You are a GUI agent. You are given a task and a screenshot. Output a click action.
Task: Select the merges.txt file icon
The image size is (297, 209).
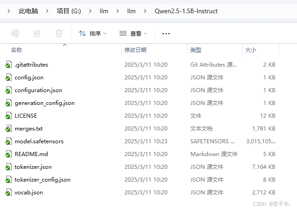pos(9,129)
